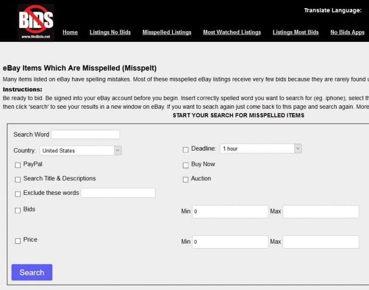This screenshot has width=369, height=290.
Task: Open the Home menu link
Action: coord(70,32)
